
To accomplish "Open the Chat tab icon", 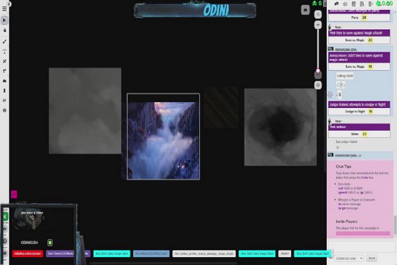I will [337, 4].
